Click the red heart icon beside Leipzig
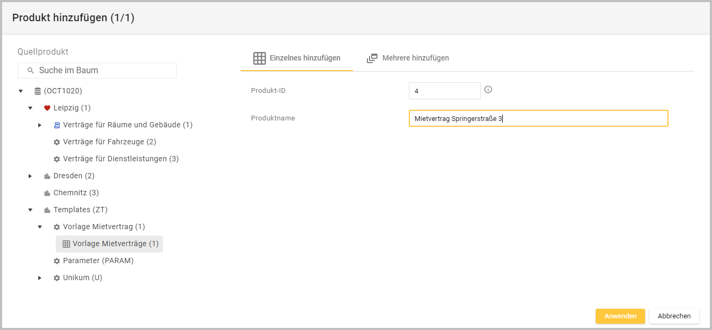 click(47, 108)
